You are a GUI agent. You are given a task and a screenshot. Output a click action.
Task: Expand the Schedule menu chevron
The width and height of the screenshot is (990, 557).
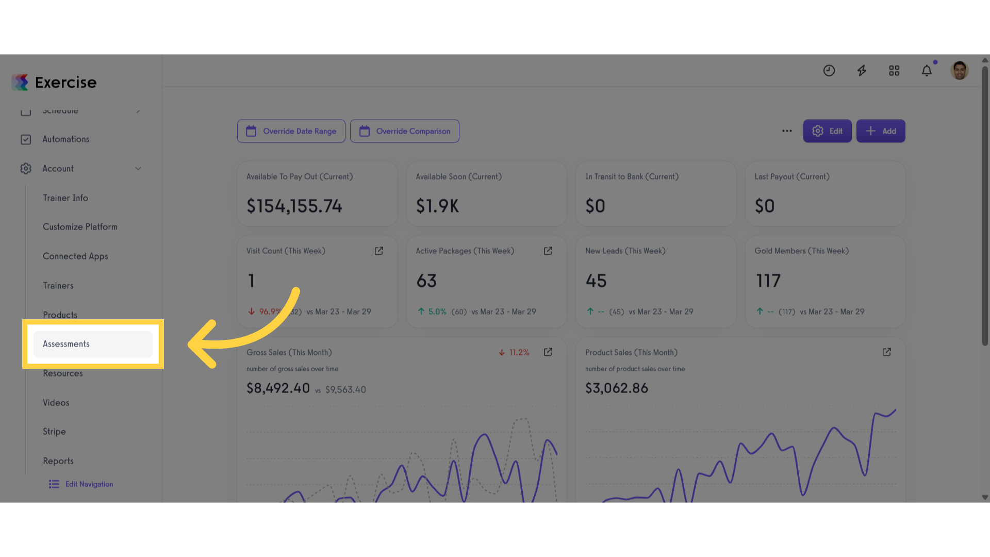(x=138, y=110)
